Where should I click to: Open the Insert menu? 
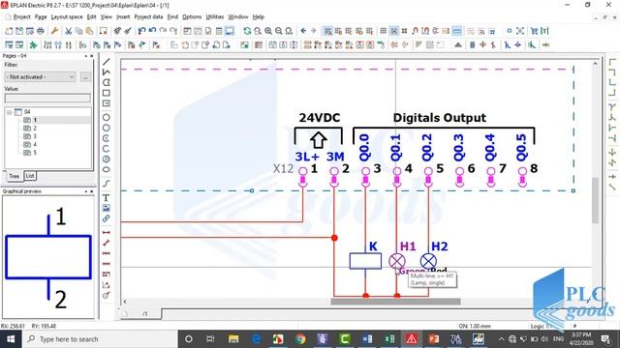(x=123, y=17)
